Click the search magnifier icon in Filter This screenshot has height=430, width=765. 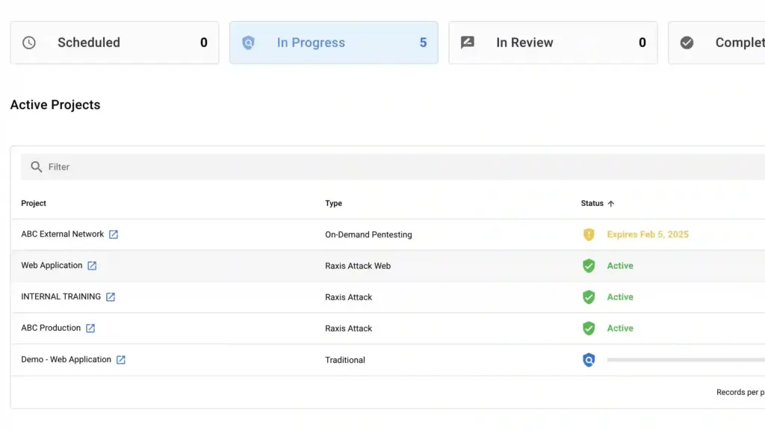36,166
